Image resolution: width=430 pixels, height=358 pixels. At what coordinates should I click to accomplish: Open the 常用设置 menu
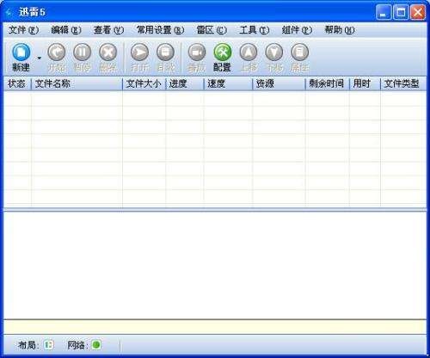coord(160,30)
